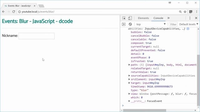Viewport: 200px width, 112px height.
Task: Expand the target property
Action: pyautogui.click(x=129, y=83)
